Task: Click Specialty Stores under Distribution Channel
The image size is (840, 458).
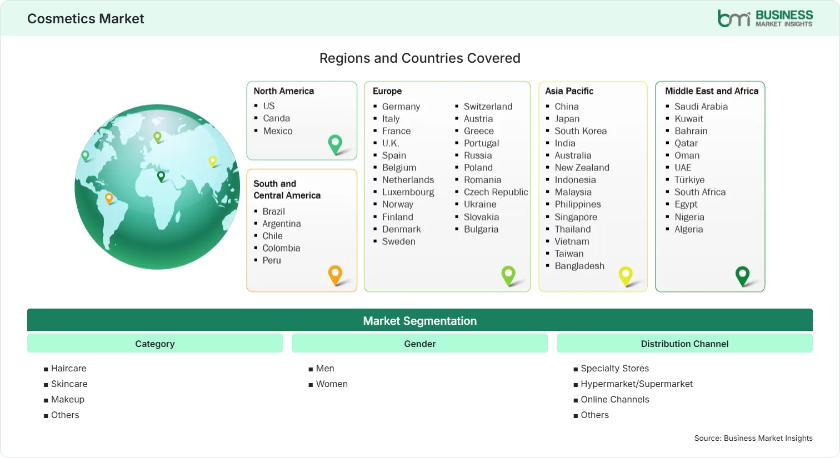Action: pyautogui.click(x=615, y=368)
